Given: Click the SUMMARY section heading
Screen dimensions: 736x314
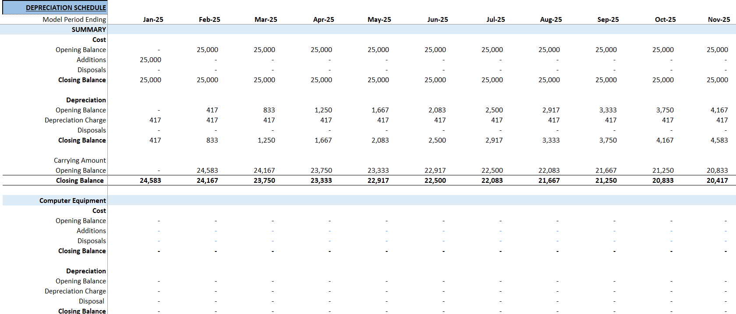Looking at the screenshot, I should coord(89,30).
